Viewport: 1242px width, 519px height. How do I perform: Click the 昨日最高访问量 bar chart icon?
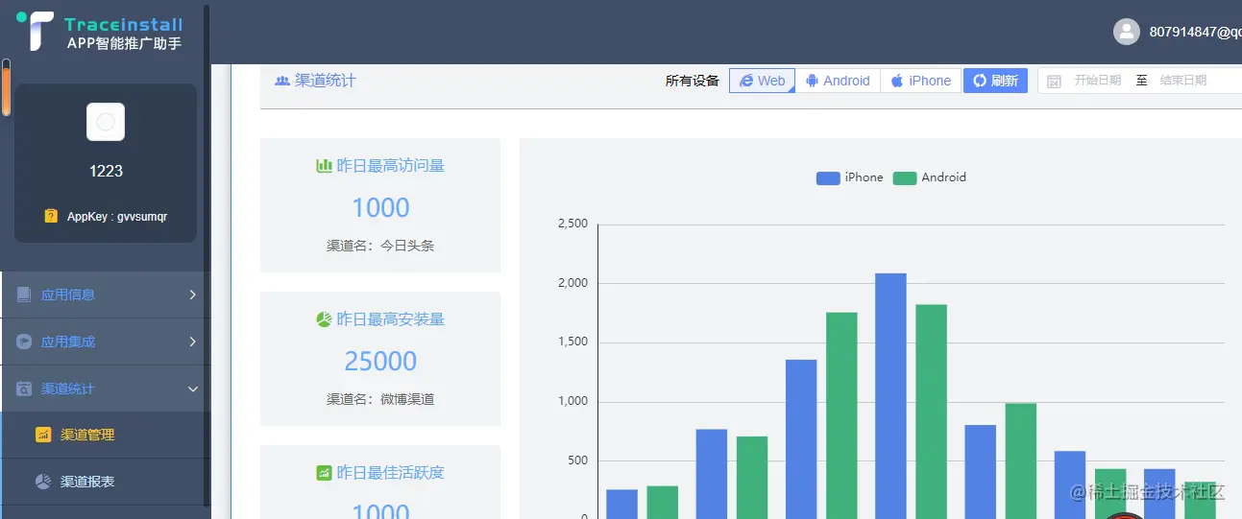[325, 166]
